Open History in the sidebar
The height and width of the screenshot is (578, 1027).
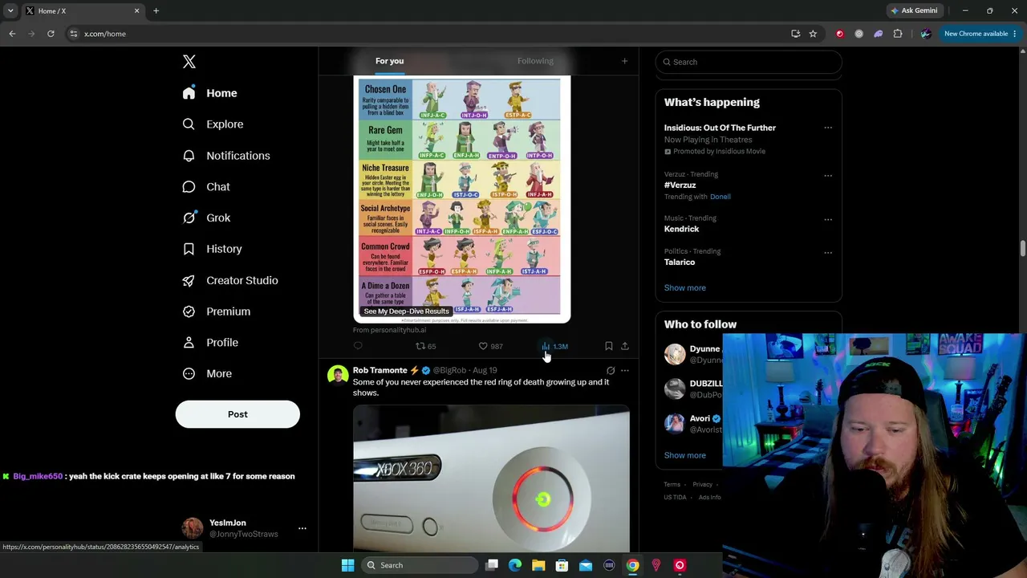point(212,249)
